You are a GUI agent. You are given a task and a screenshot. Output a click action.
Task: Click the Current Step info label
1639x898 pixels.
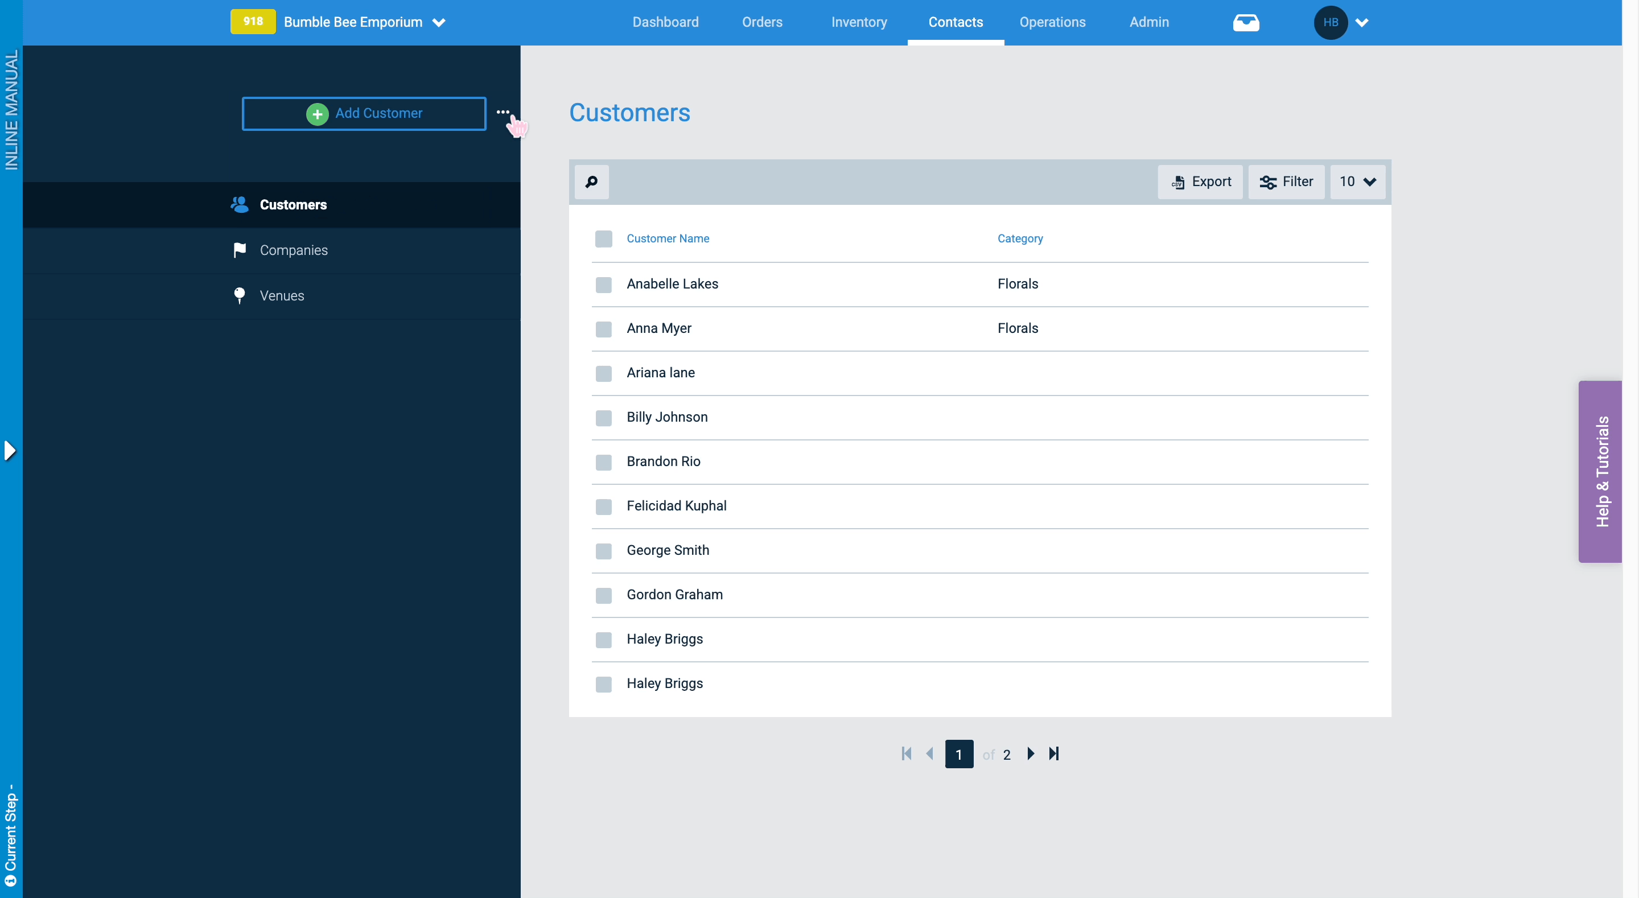[10, 835]
